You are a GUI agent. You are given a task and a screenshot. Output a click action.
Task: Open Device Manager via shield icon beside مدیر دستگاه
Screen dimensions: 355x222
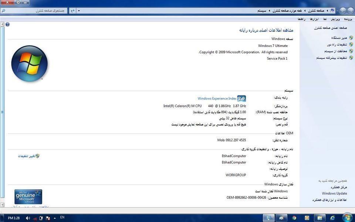point(351,38)
